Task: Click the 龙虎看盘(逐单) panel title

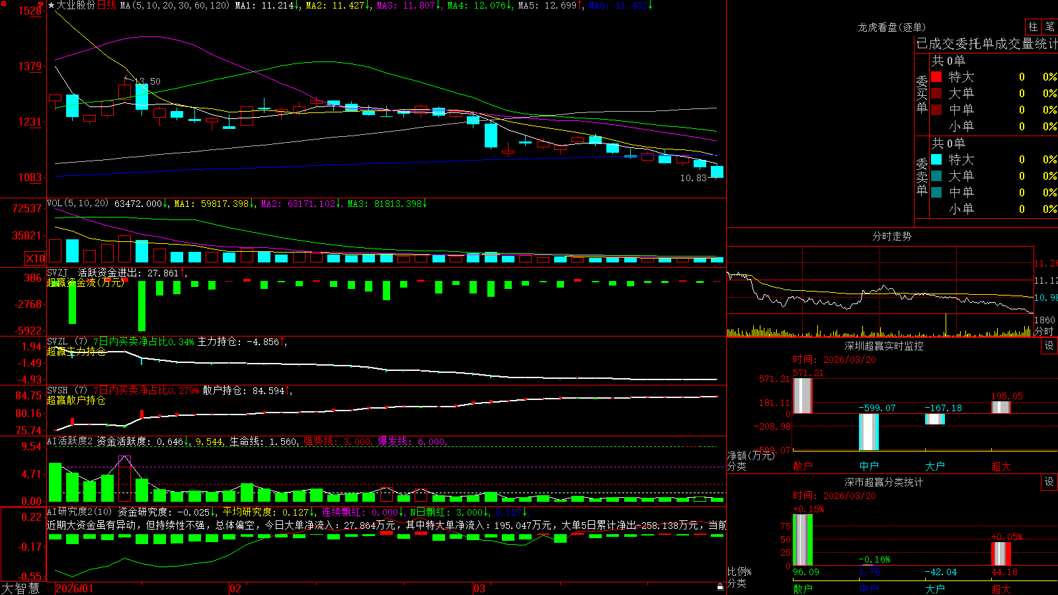Action: pyautogui.click(x=891, y=27)
